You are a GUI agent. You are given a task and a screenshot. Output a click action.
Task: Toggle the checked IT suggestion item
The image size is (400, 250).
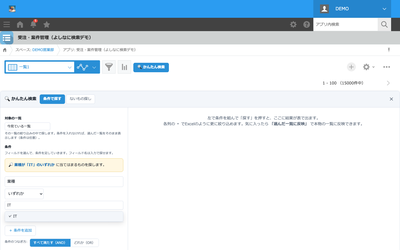[64, 216]
